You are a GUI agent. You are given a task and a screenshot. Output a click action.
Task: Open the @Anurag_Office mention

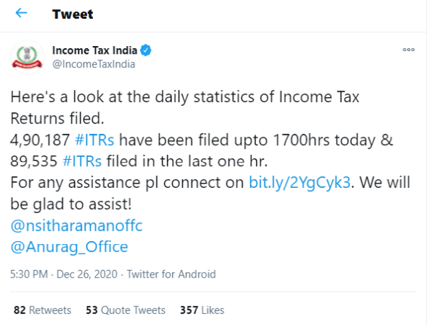click(69, 246)
